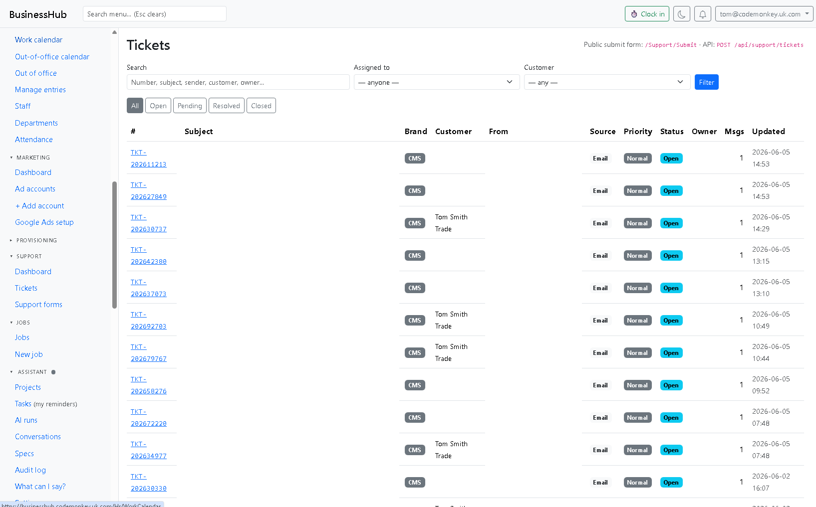Screen dimensions: 816x507
Task: Collapse the SUPPORT sidebar section
Action: pyautogui.click(x=26, y=256)
